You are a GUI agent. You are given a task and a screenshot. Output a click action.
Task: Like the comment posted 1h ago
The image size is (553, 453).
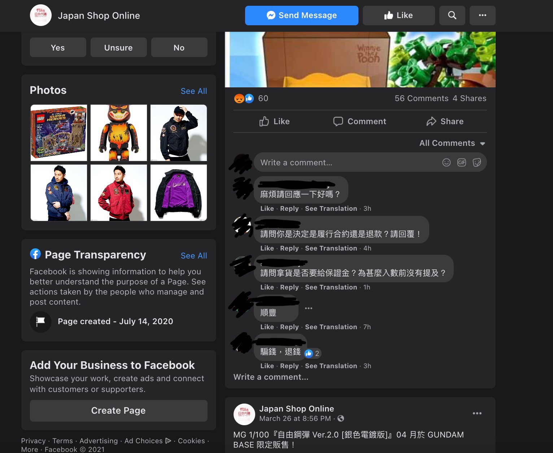tap(267, 287)
